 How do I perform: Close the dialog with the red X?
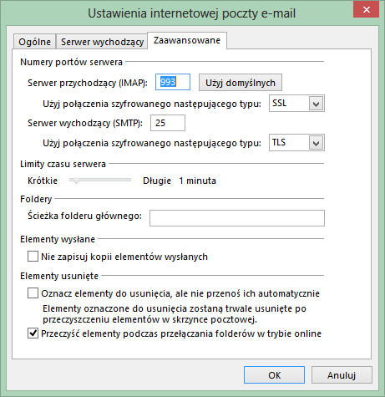(366, 9)
